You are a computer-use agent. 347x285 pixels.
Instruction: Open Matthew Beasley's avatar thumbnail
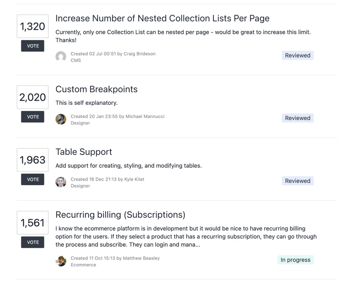coord(61,261)
